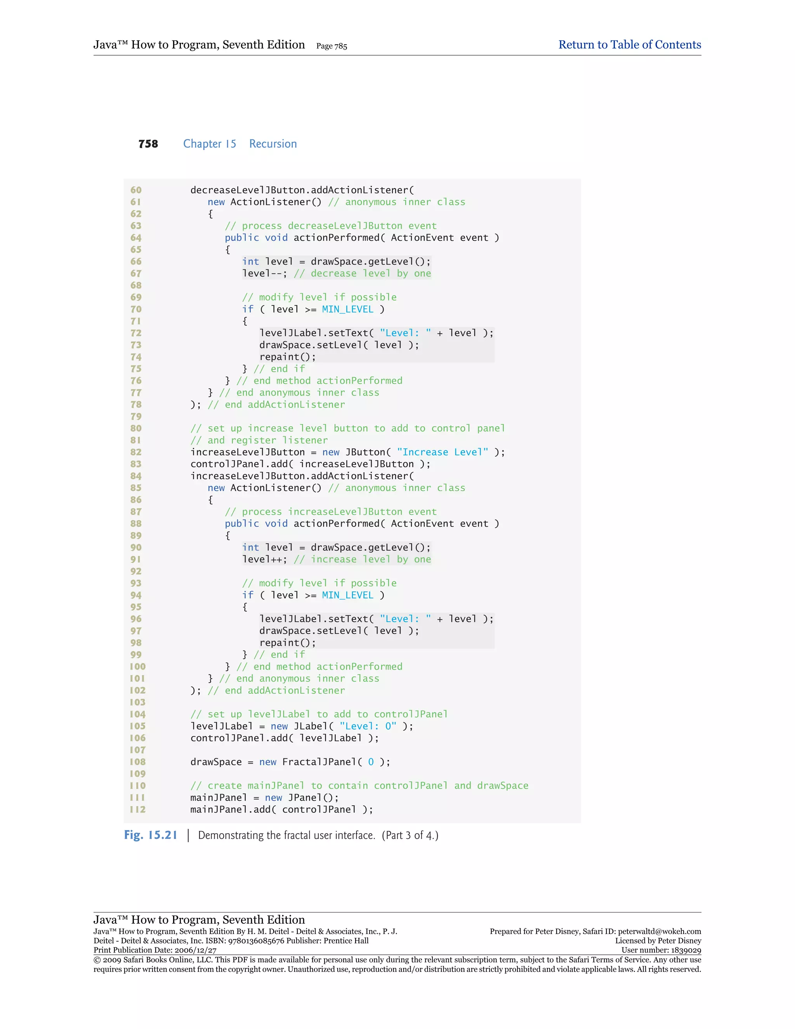Click code line number 112

point(137,810)
